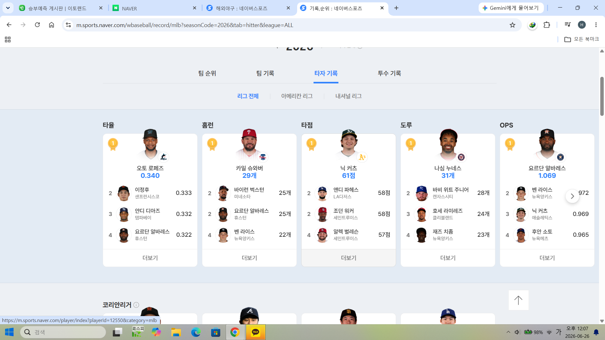Open the apps grid shortcut in bookmarks bar
This screenshot has height=340, width=605.
pos(8,39)
